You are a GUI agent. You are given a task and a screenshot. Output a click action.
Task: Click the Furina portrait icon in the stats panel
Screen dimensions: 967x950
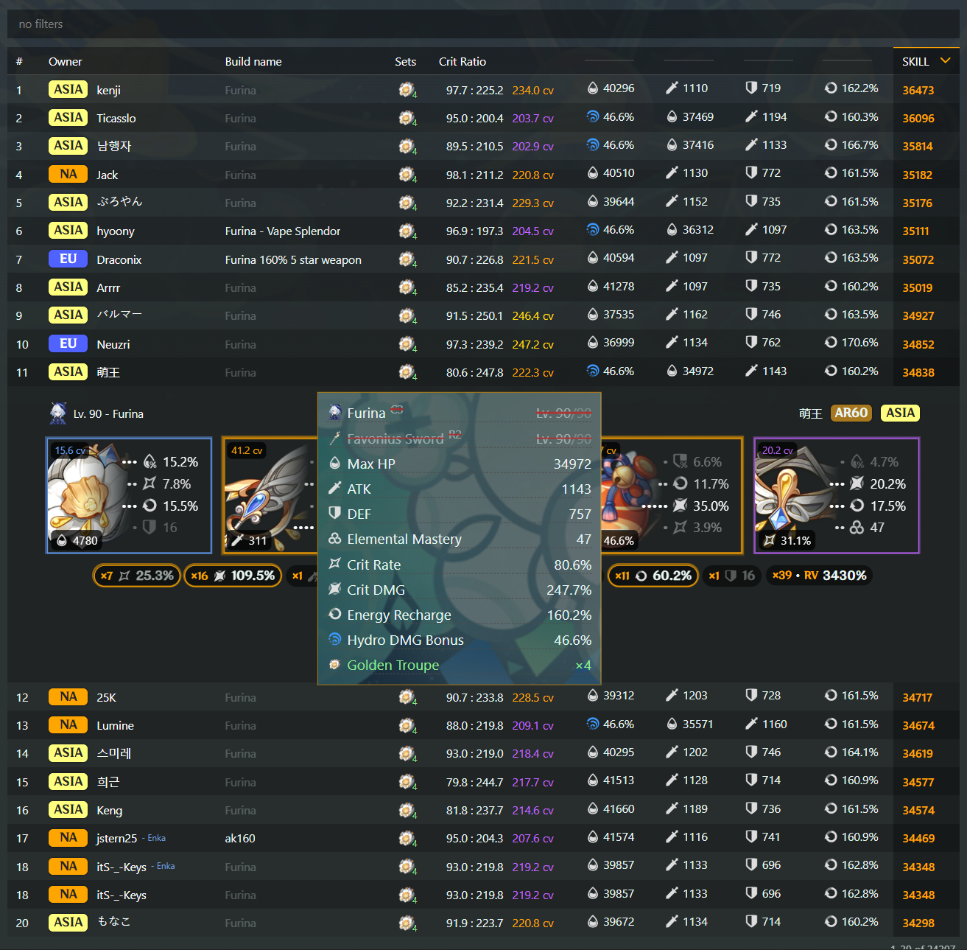335,413
